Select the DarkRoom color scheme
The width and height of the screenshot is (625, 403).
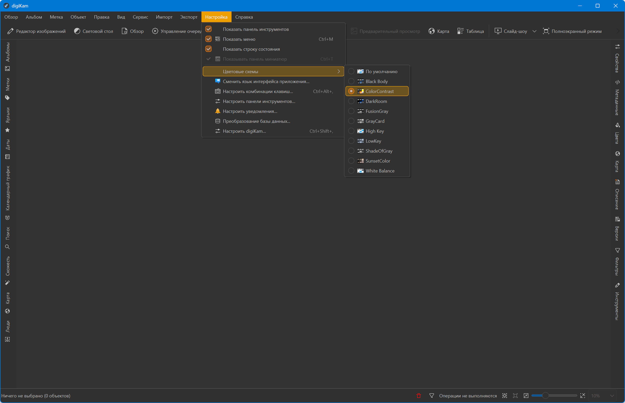[376, 101]
